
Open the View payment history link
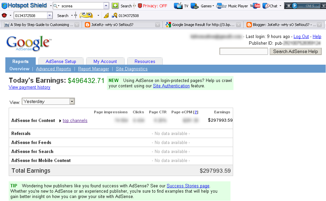click(x=29, y=87)
